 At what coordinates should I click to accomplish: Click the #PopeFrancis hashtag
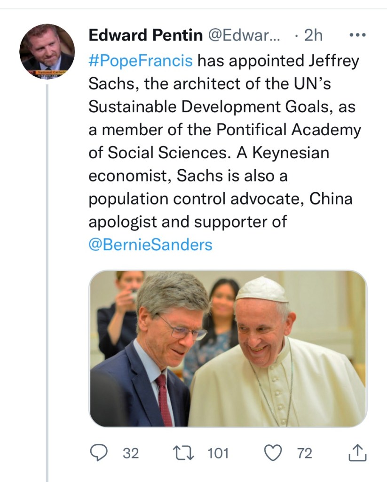pos(141,61)
